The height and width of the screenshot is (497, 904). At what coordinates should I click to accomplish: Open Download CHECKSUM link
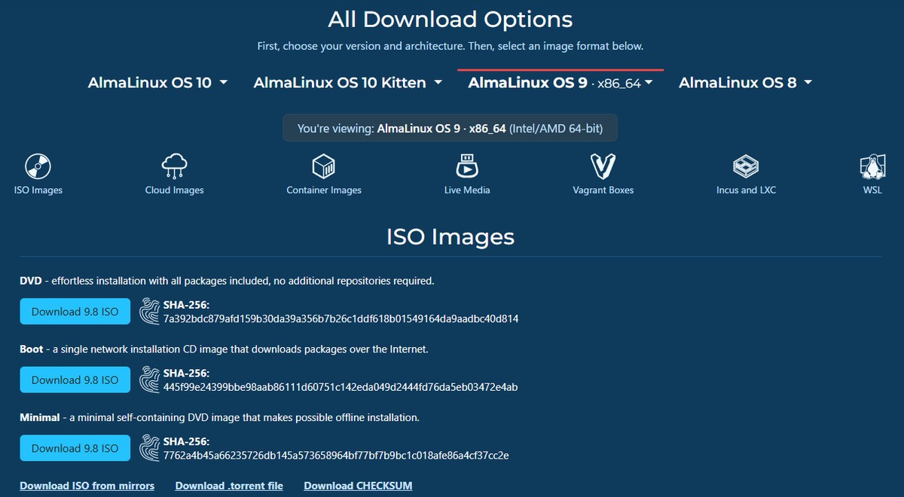pyautogui.click(x=358, y=486)
